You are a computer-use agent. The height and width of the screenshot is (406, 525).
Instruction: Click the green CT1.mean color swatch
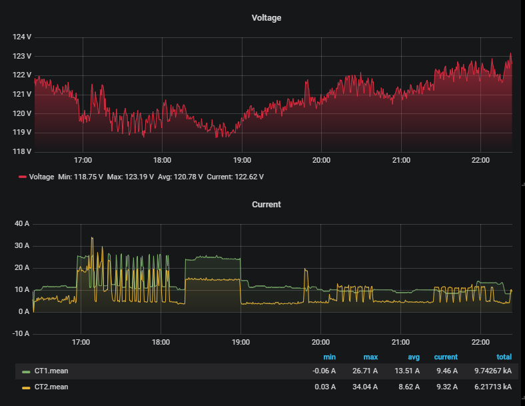point(26,372)
